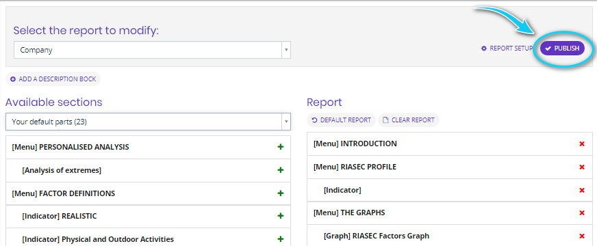Select the '[Analysis of extremes]' row text
This screenshot has width=597, height=246.
click(62, 170)
